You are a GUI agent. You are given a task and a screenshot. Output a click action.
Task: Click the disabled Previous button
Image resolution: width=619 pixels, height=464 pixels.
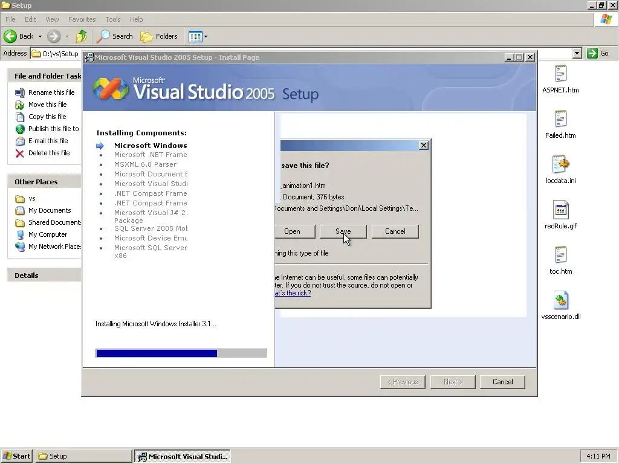pyautogui.click(x=403, y=382)
